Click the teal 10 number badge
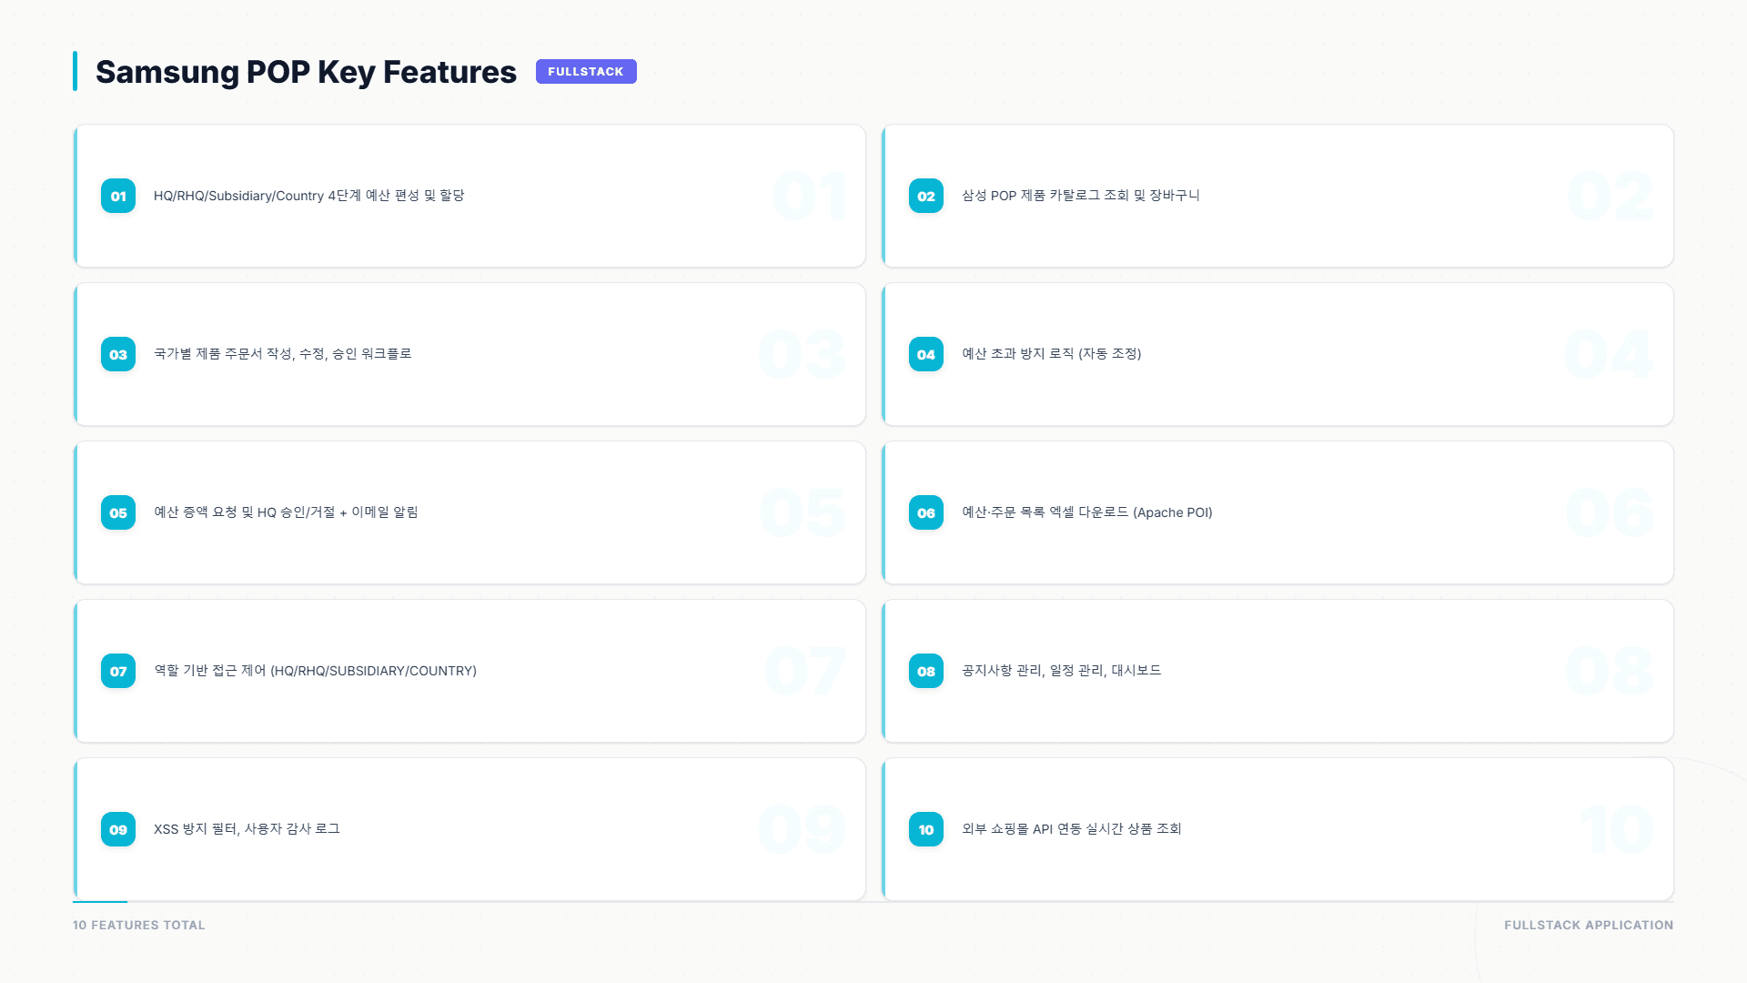This screenshot has height=983, width=1747. [x=925, y=829]
